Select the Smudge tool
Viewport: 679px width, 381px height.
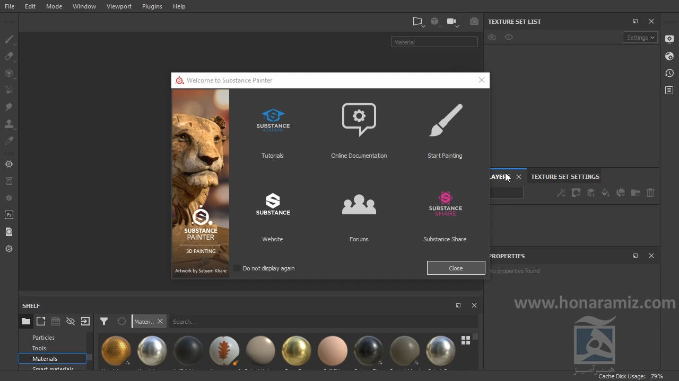pyautogui.click(x=9, y=107)
